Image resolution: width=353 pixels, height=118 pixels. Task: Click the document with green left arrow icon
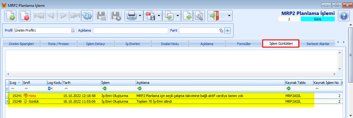[x=187, y=16]
